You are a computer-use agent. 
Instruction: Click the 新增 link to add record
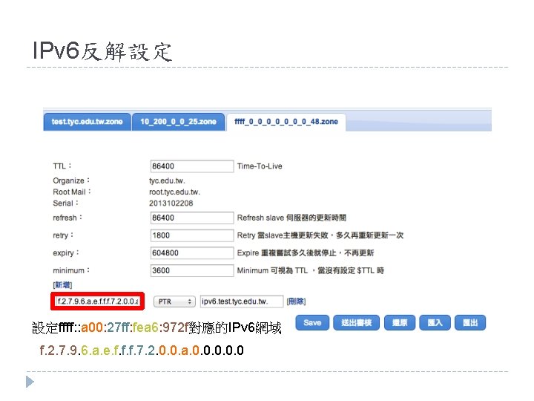pos(62,284)
